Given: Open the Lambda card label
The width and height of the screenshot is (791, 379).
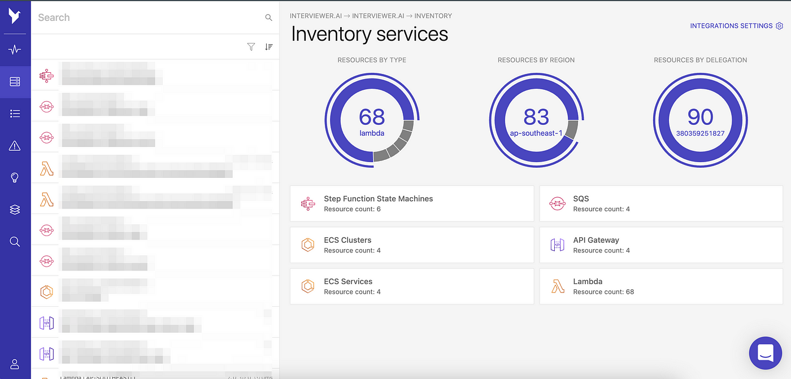Looking at the screenshot, I should (588, 281).
